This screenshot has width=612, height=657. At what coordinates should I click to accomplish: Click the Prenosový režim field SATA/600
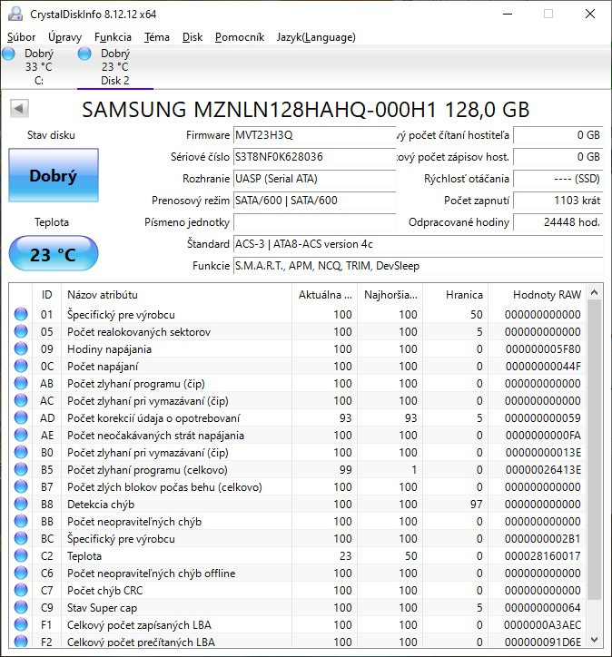(314, 201)
